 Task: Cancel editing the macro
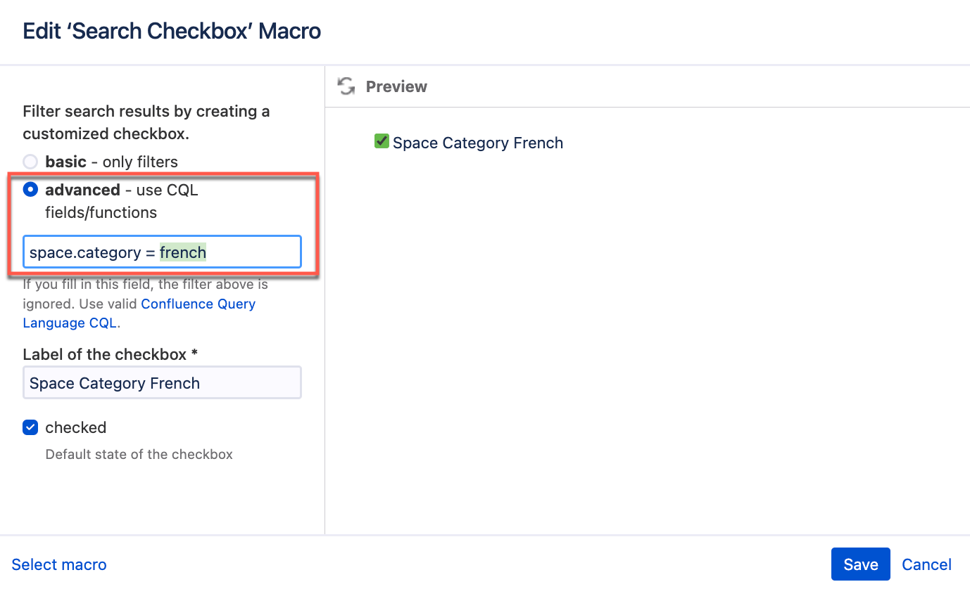click(x=926, y=564)
